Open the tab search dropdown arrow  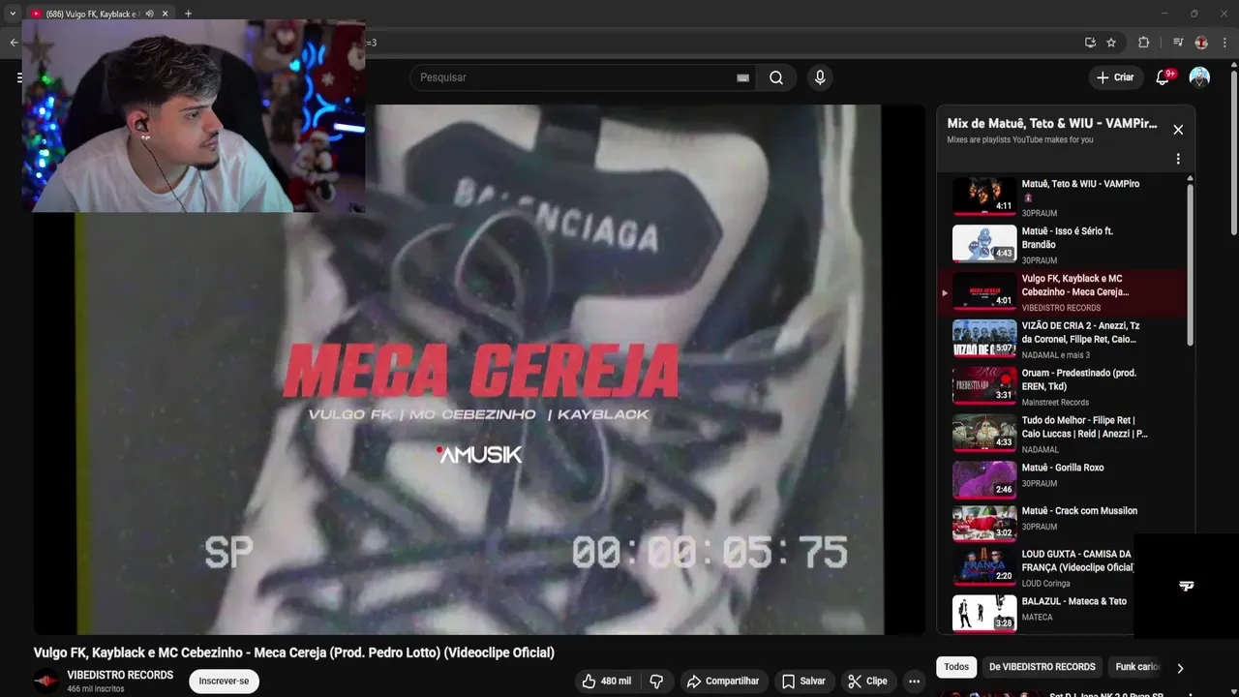(13, 14)
